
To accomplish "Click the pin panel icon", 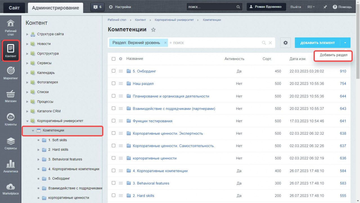I will click(x=325, y=7).
